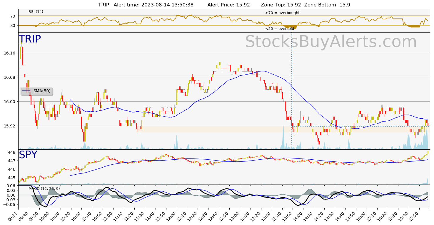
Task: Click 'Alert time: 2023-08-14 13:50:38' in title
Action: point(153,5)
